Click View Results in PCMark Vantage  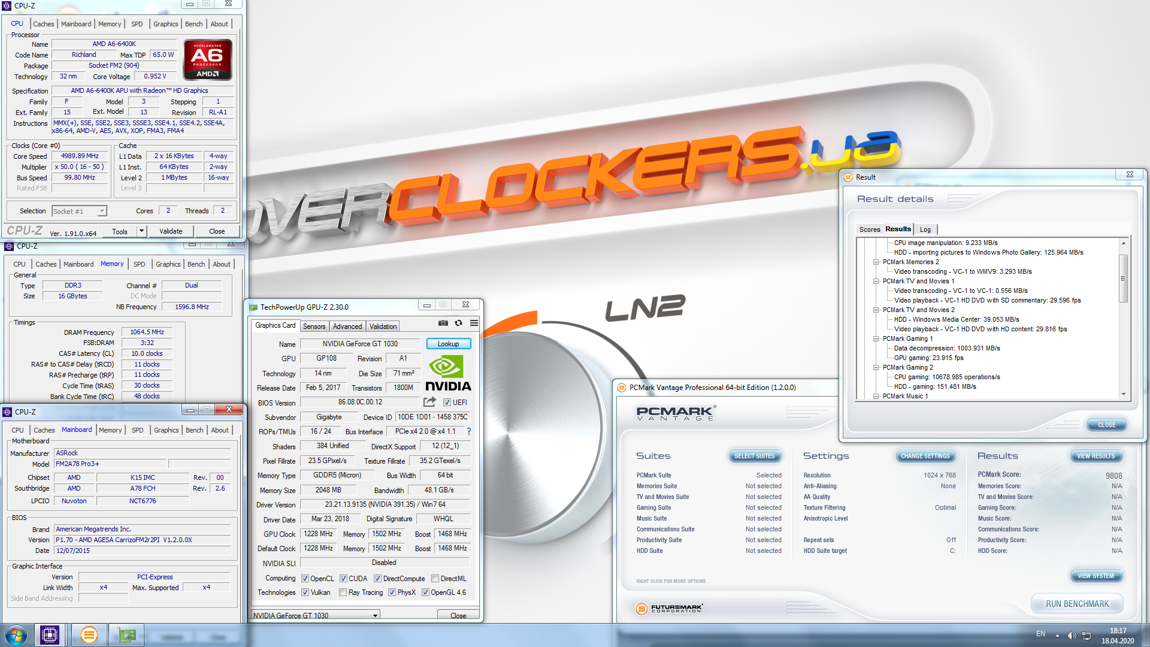pos(1096,456)
